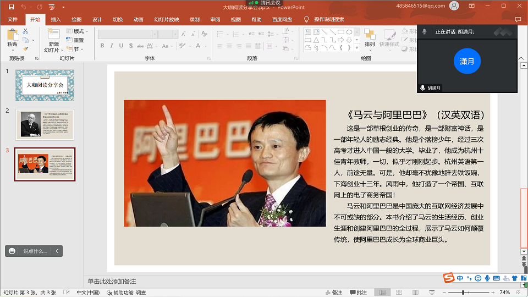Toggle the Numbering list button
The width and height of the screenshot is (528, 297).
click(x=236, y=34)
